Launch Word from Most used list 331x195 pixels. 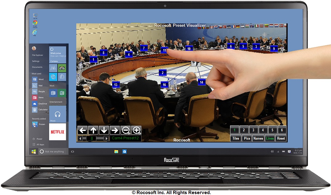[x=38, y=79]
